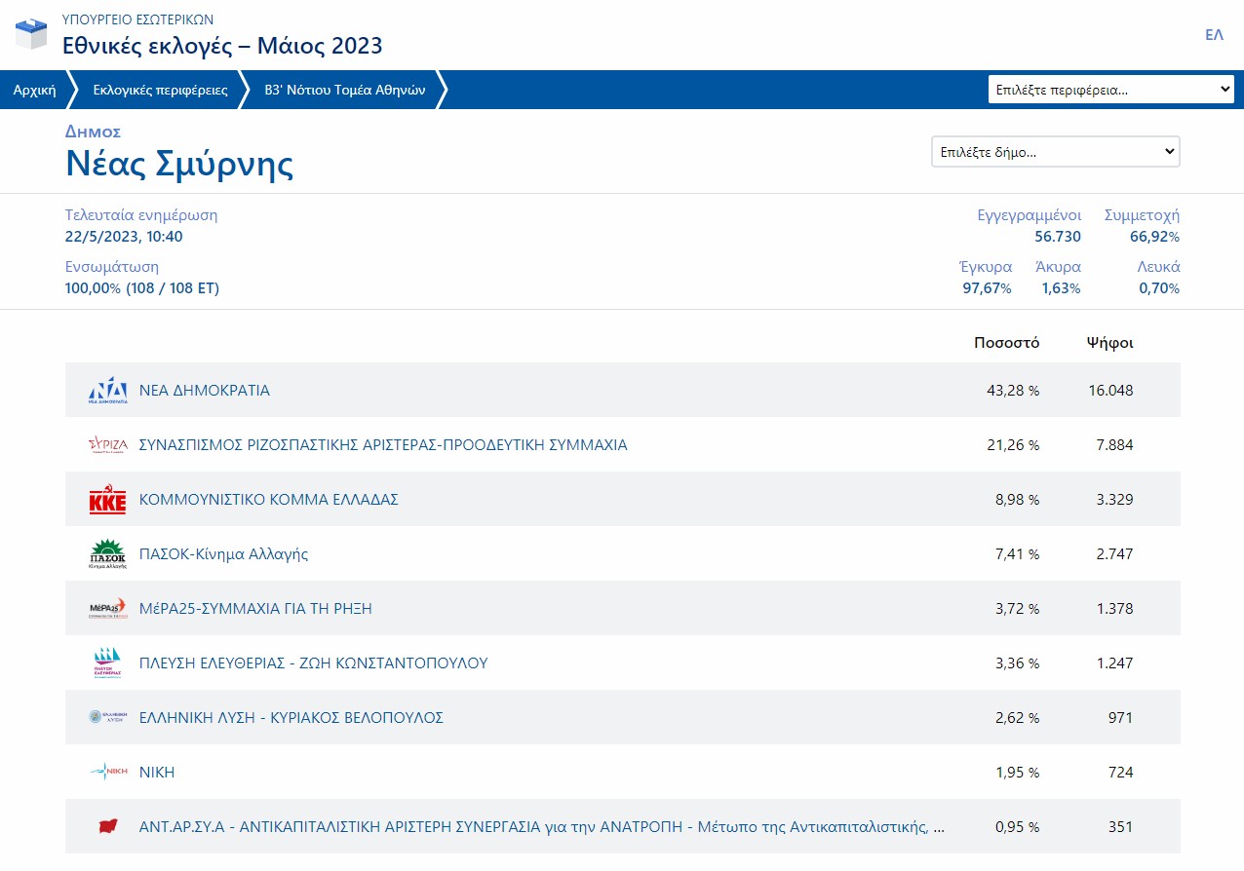Click the ΣΥΡΙΖΑ party logo
The image size is (1244, 871).
107,445
